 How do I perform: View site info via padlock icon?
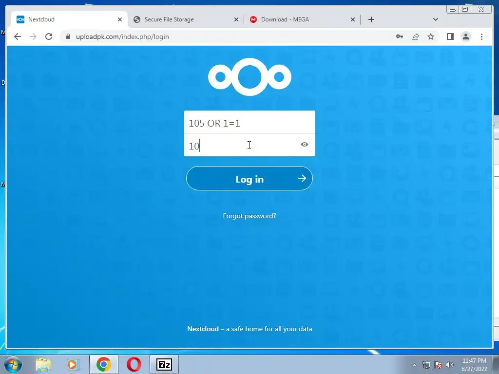tap(68, 37)
